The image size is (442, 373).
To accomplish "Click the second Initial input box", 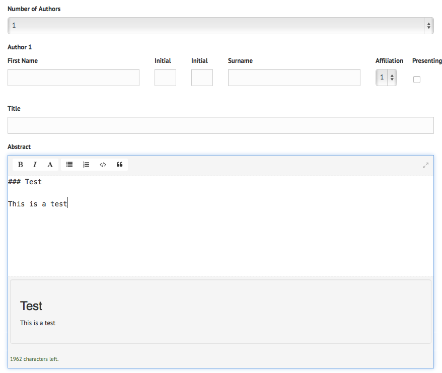I will click(202, 78).
